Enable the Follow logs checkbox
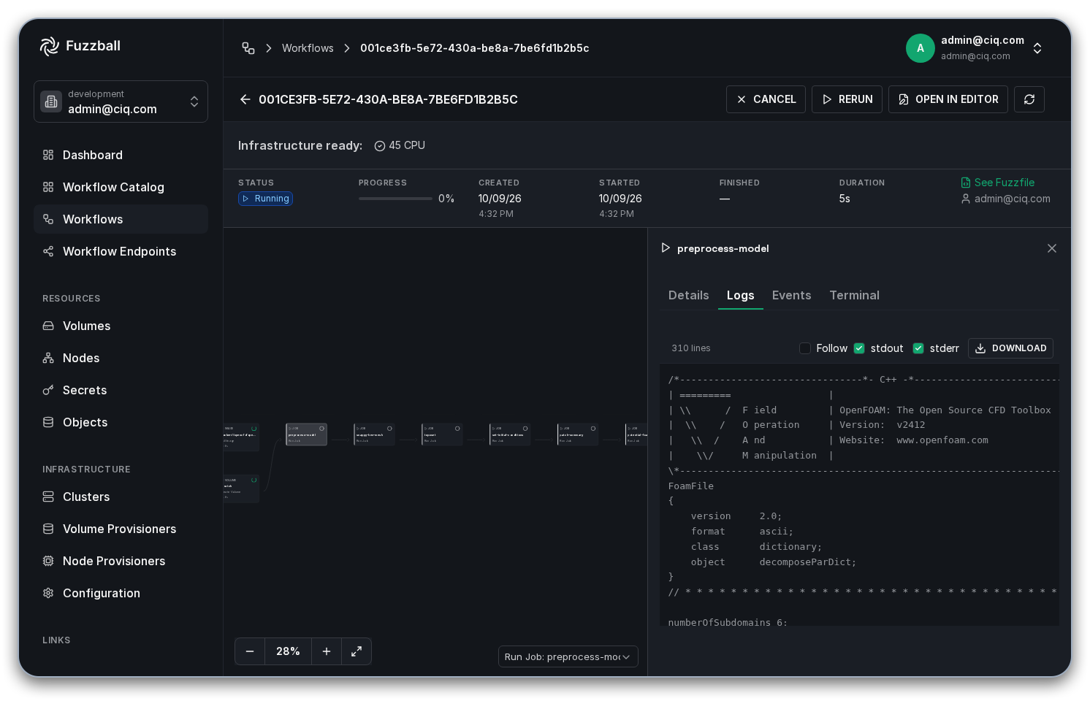Viewport: 1090px width, 701px height. pos(805,348)
